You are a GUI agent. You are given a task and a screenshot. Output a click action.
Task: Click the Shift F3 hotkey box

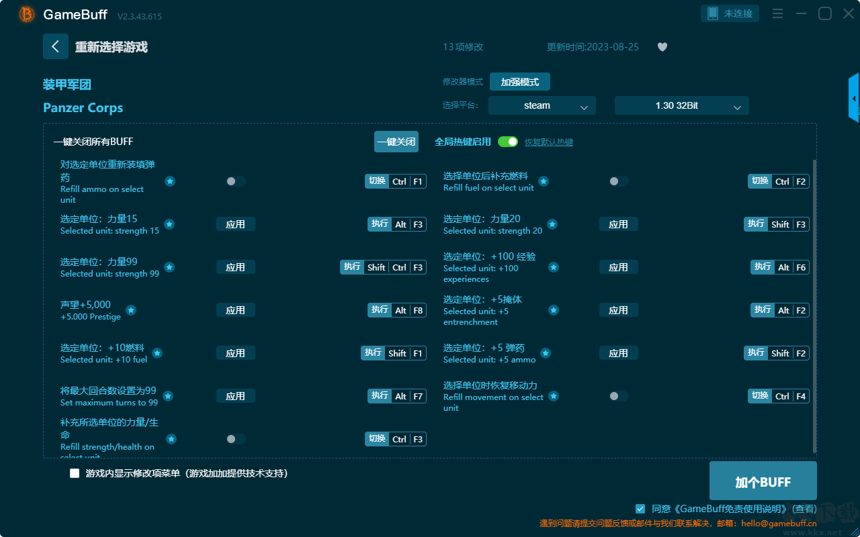tap(777, 224)
